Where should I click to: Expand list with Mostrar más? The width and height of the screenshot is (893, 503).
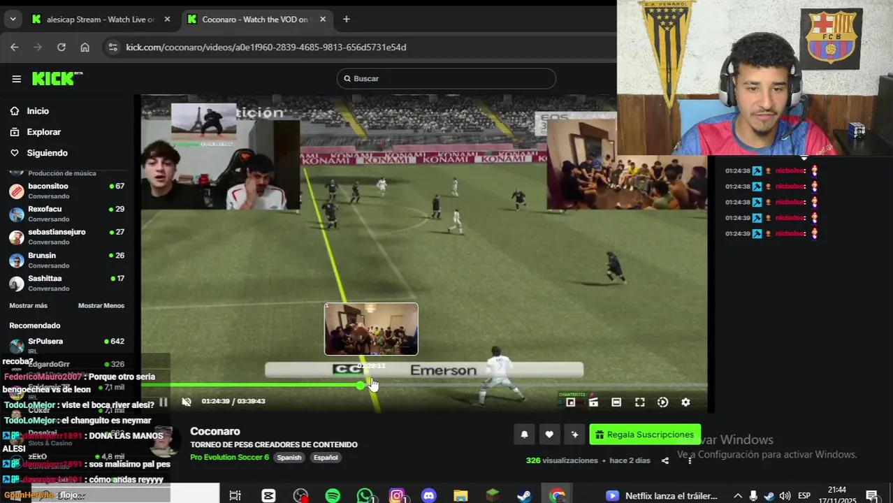click(29, 306)
